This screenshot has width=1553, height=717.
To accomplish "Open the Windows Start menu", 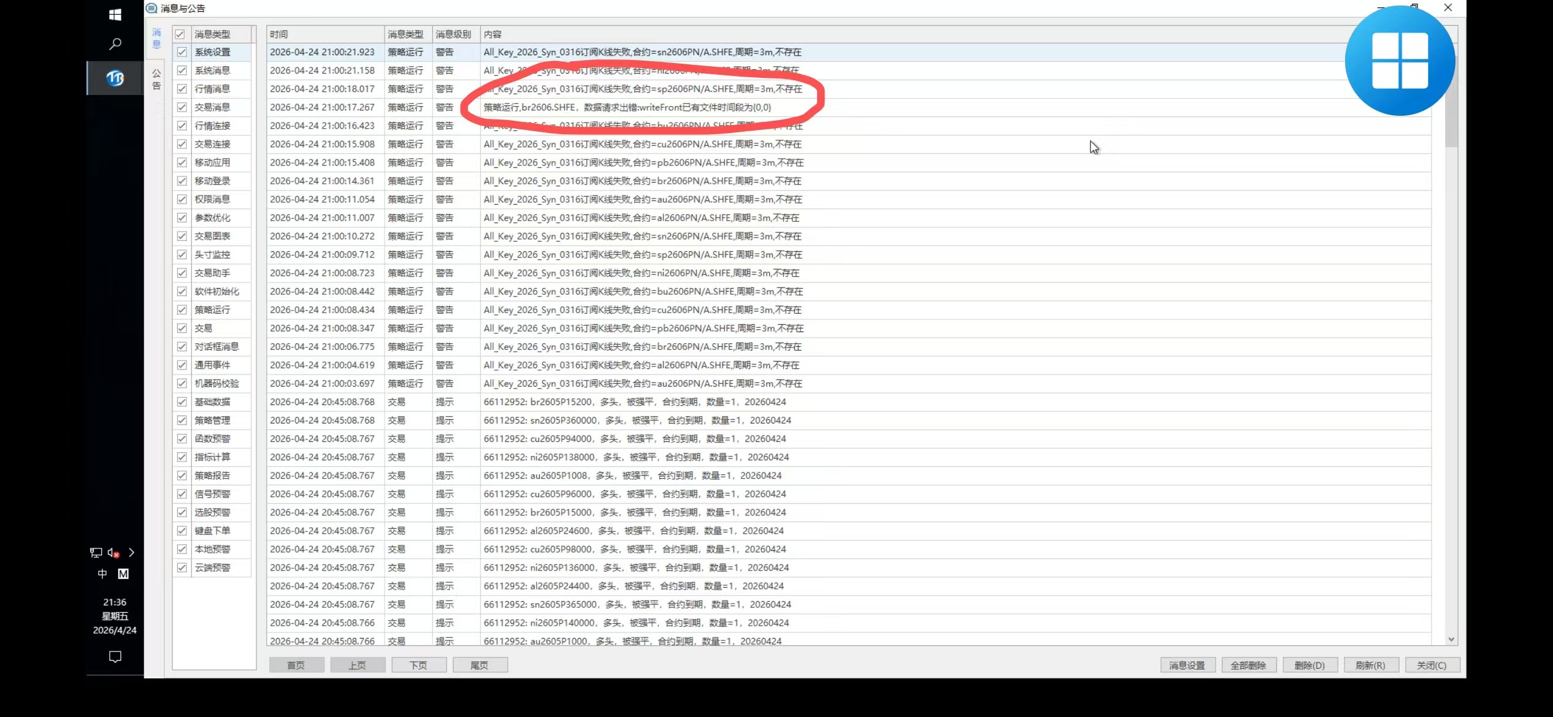I will pyautogui.click(x=115, y=15).
